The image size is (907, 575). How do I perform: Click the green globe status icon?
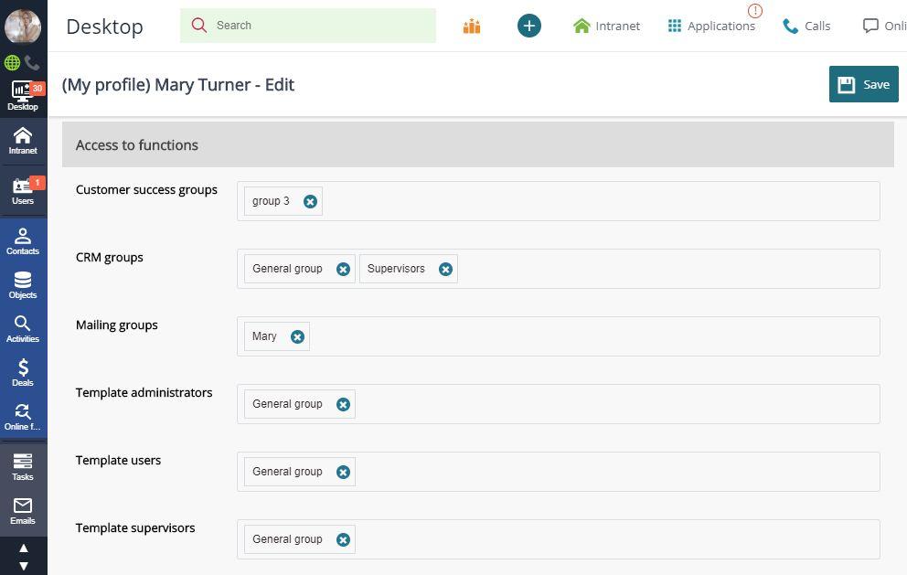coord(12,62)
